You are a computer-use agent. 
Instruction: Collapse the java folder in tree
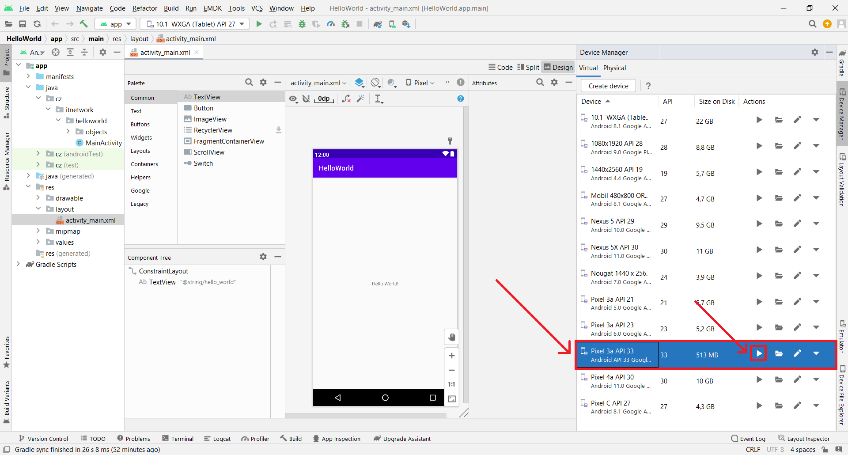click(28, 87)
